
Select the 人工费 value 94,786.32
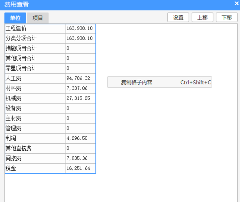[x=80, y=79]
